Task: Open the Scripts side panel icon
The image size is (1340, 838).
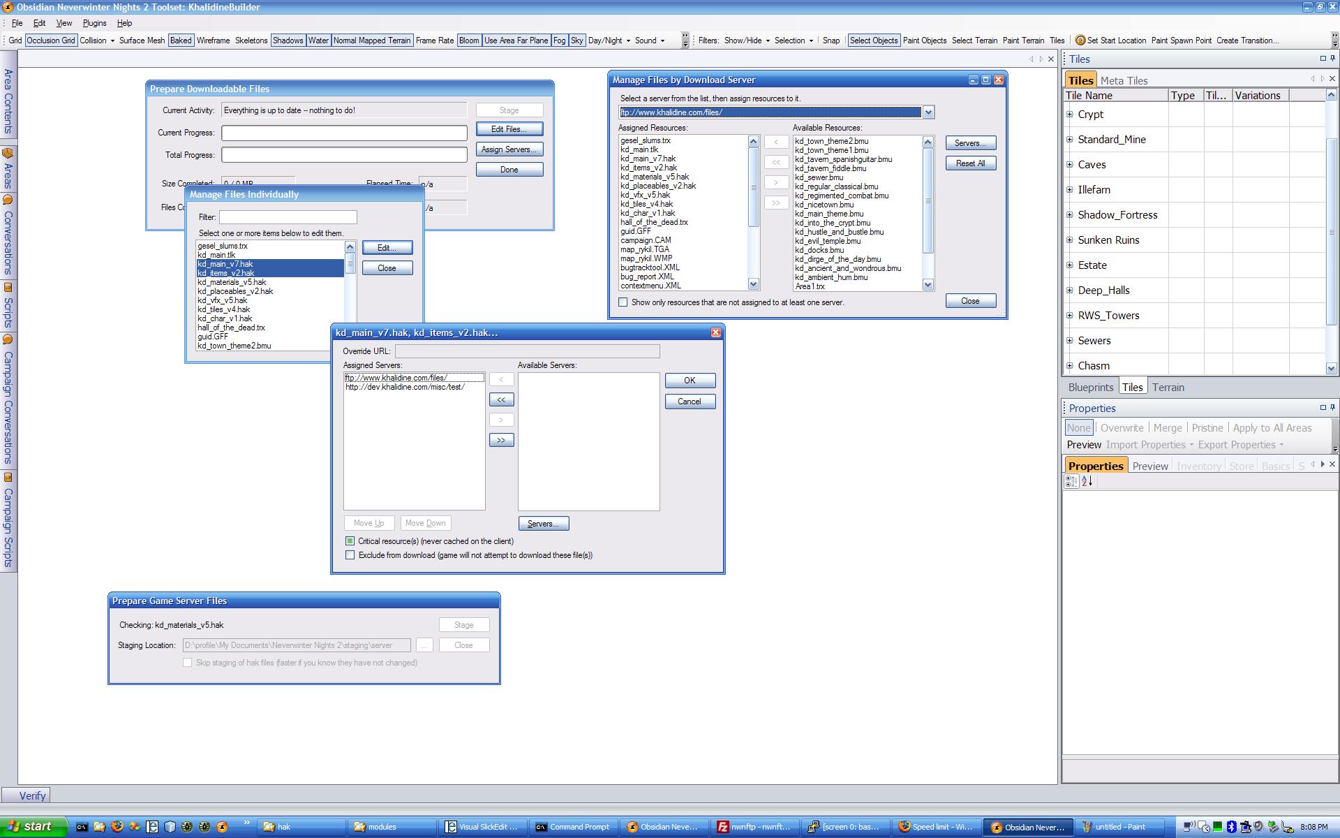Action: pyautogui.click(x=8, y=287)
